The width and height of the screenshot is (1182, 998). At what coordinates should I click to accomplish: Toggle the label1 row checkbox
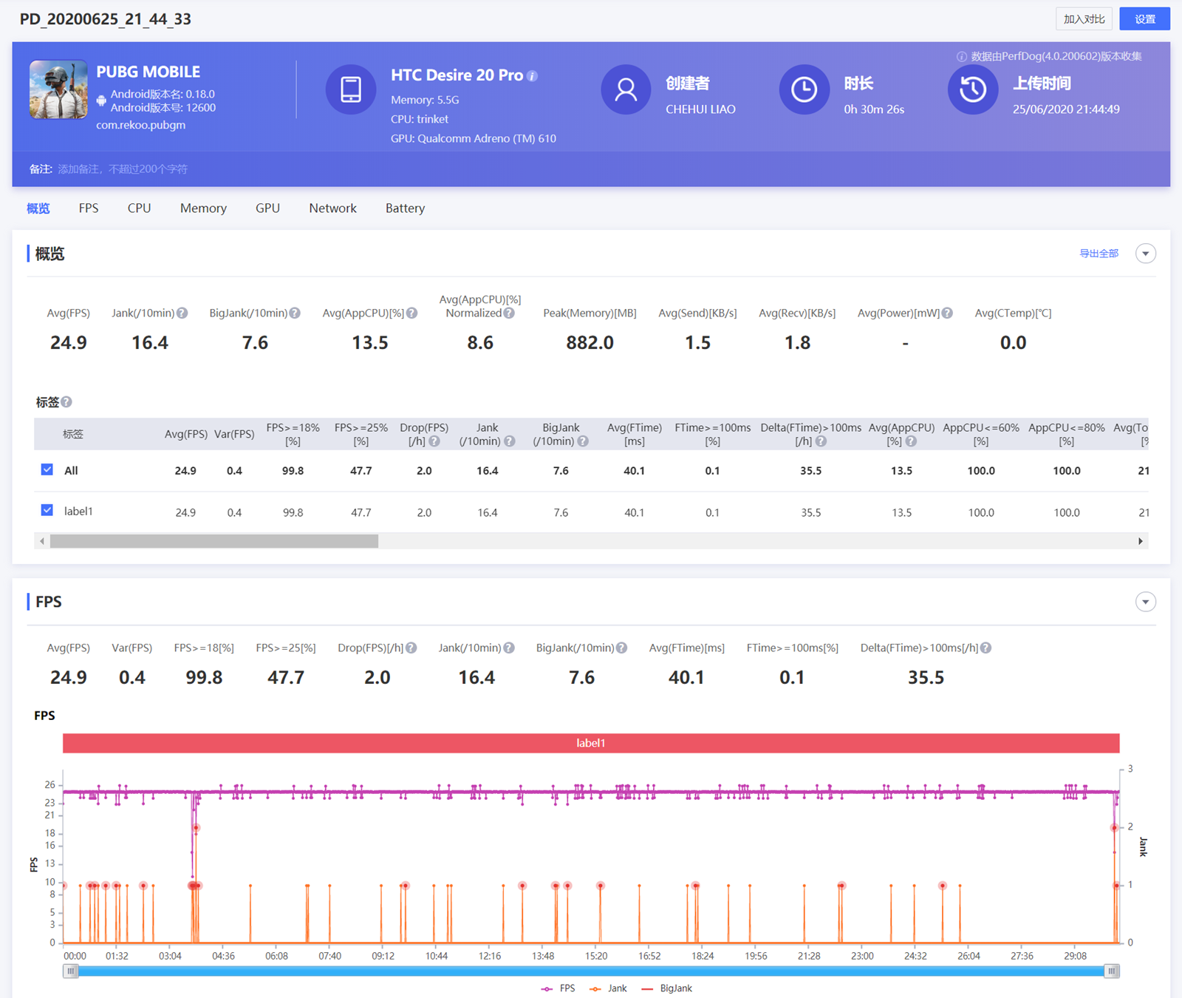[47, 511]
